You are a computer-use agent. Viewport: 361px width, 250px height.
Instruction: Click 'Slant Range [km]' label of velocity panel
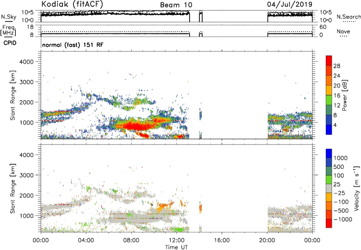coord(13,188)
